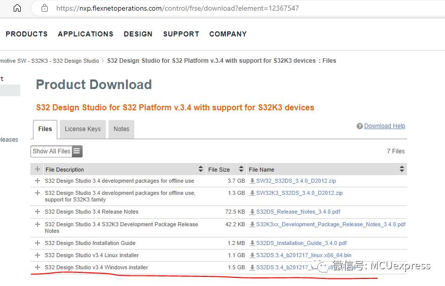
Task: Click the 'S32 Design Studio v3.4 Windows installer' description
Action: pyautogui.click(x=96, y=268)
